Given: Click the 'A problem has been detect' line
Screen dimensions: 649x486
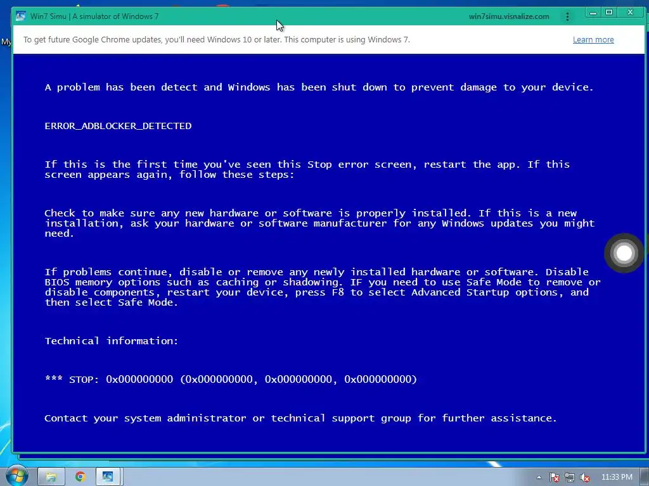Looking at the screenshot, I should coord(319,87).
